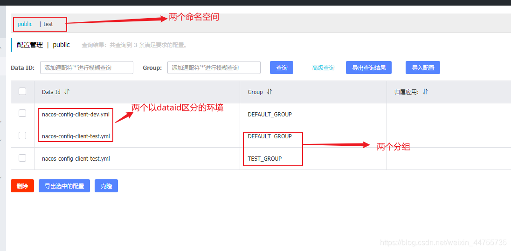Screen dimensions: 511x251
Task: Select nacos-config-client-test.yml in DEFAULT_GROUP row
Action: (76, 136)
